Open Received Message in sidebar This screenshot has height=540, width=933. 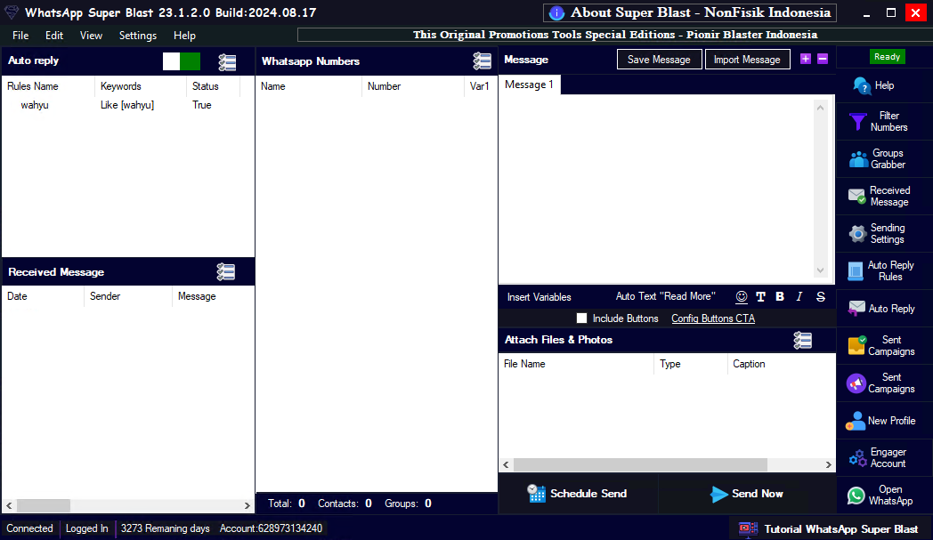[884, 197]
